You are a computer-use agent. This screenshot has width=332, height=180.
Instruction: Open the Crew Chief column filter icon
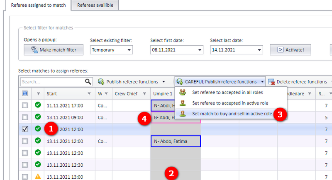coord(144,93)
